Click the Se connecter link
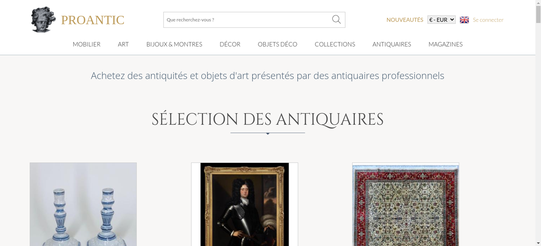The height and width of the screenshot is (246, 541). [488, 20]
